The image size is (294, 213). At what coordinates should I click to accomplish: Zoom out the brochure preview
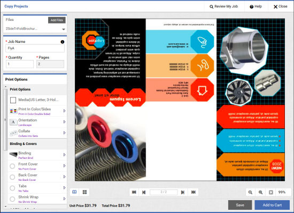(250, 192)
